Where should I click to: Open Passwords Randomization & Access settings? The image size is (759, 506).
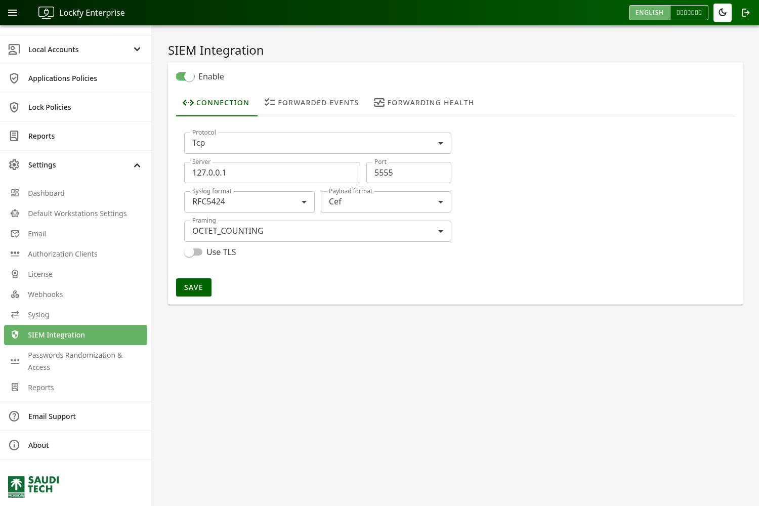[x=75, y=361]
